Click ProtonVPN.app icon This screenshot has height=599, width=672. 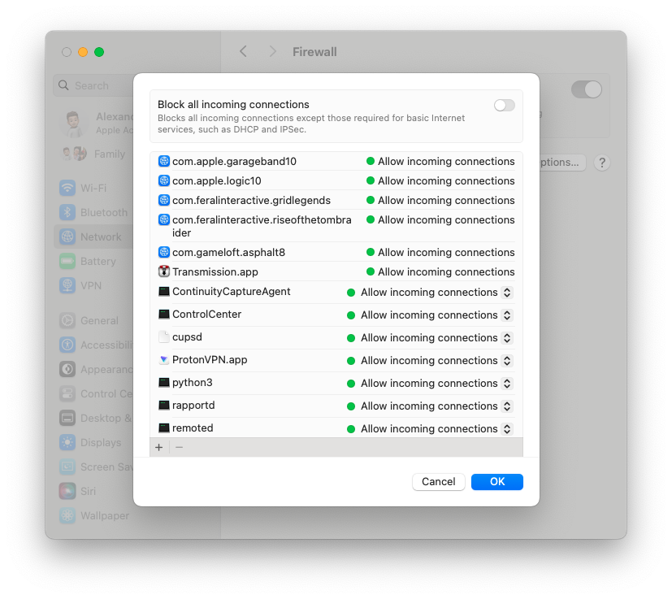(x=164, y=360)
